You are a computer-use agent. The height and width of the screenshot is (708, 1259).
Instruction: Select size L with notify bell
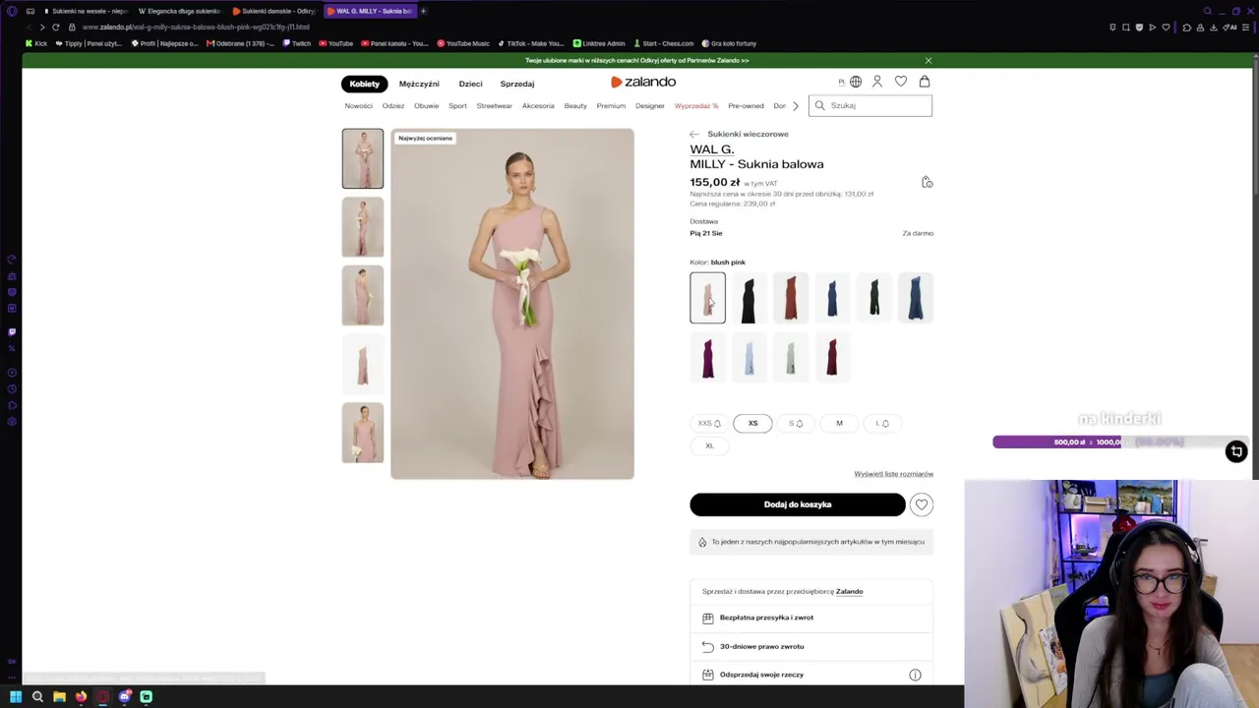coord(882,423)
